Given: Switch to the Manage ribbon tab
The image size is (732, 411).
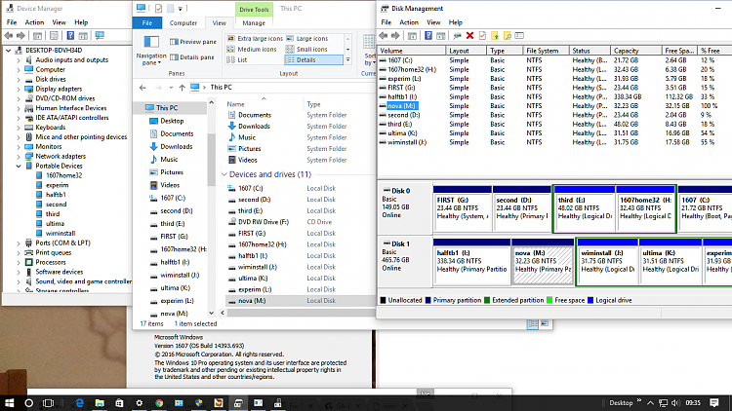Looking at the screenshot, I should 254,22.
